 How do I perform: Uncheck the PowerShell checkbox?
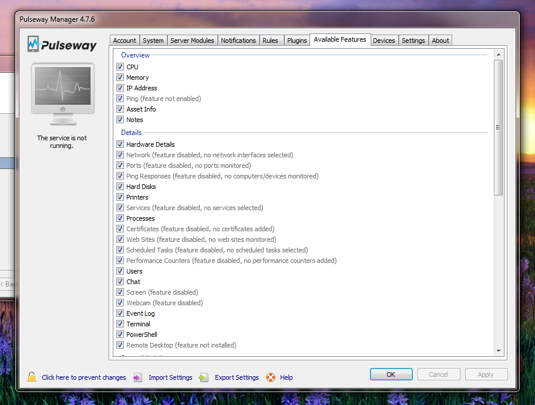(x=120, y=335)
